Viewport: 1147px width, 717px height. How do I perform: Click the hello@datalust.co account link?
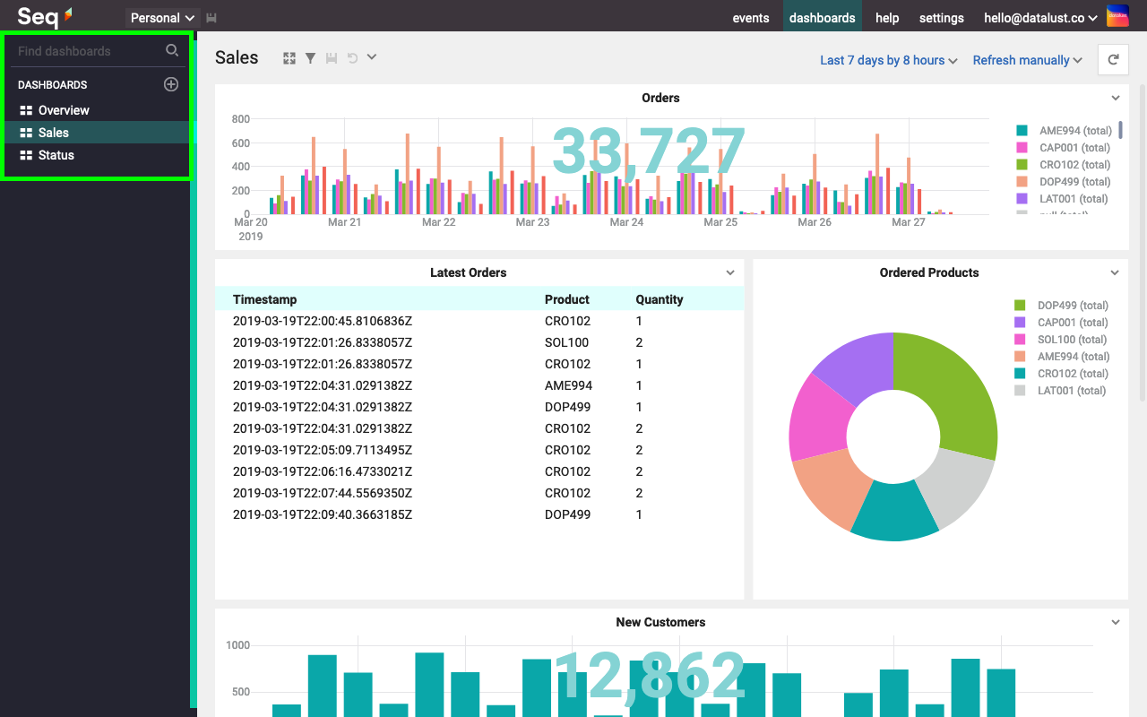click(1040, 18)
